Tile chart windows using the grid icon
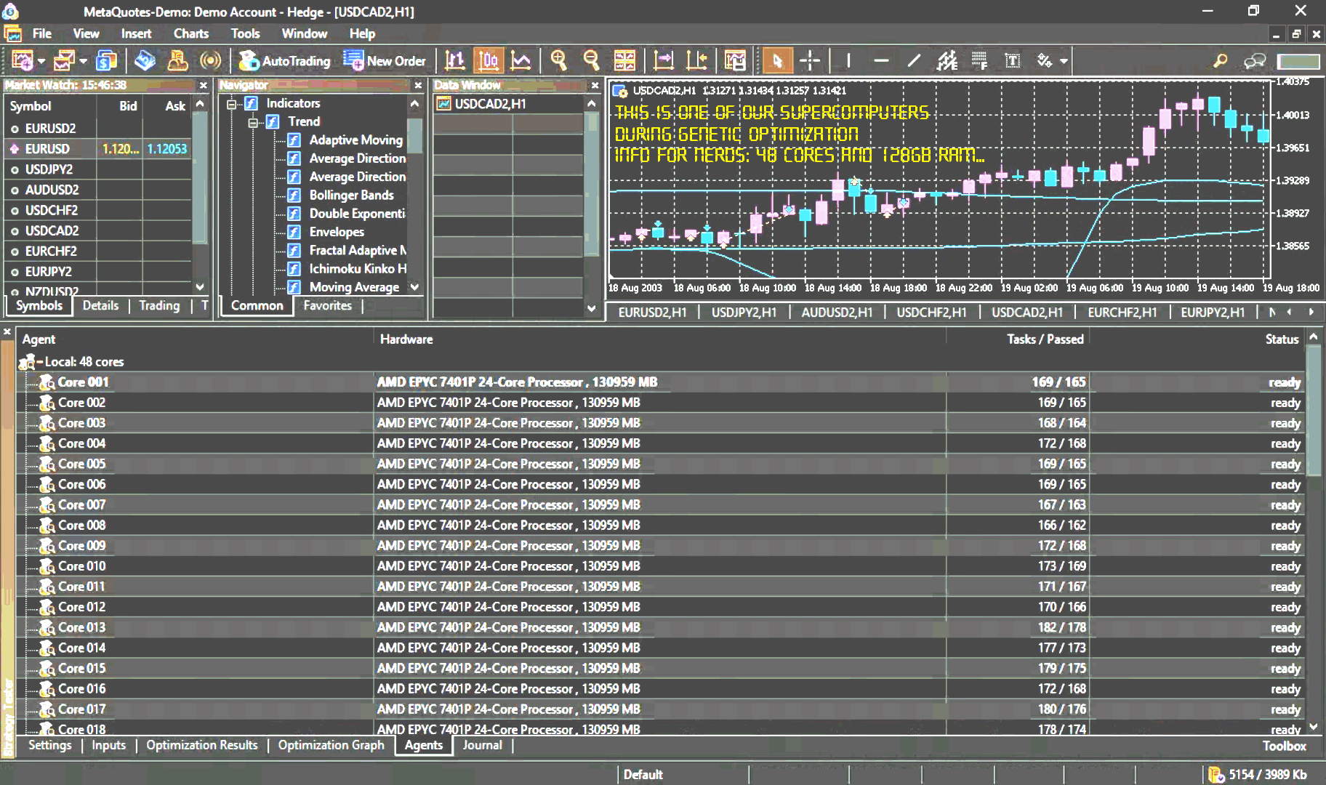 624,61
